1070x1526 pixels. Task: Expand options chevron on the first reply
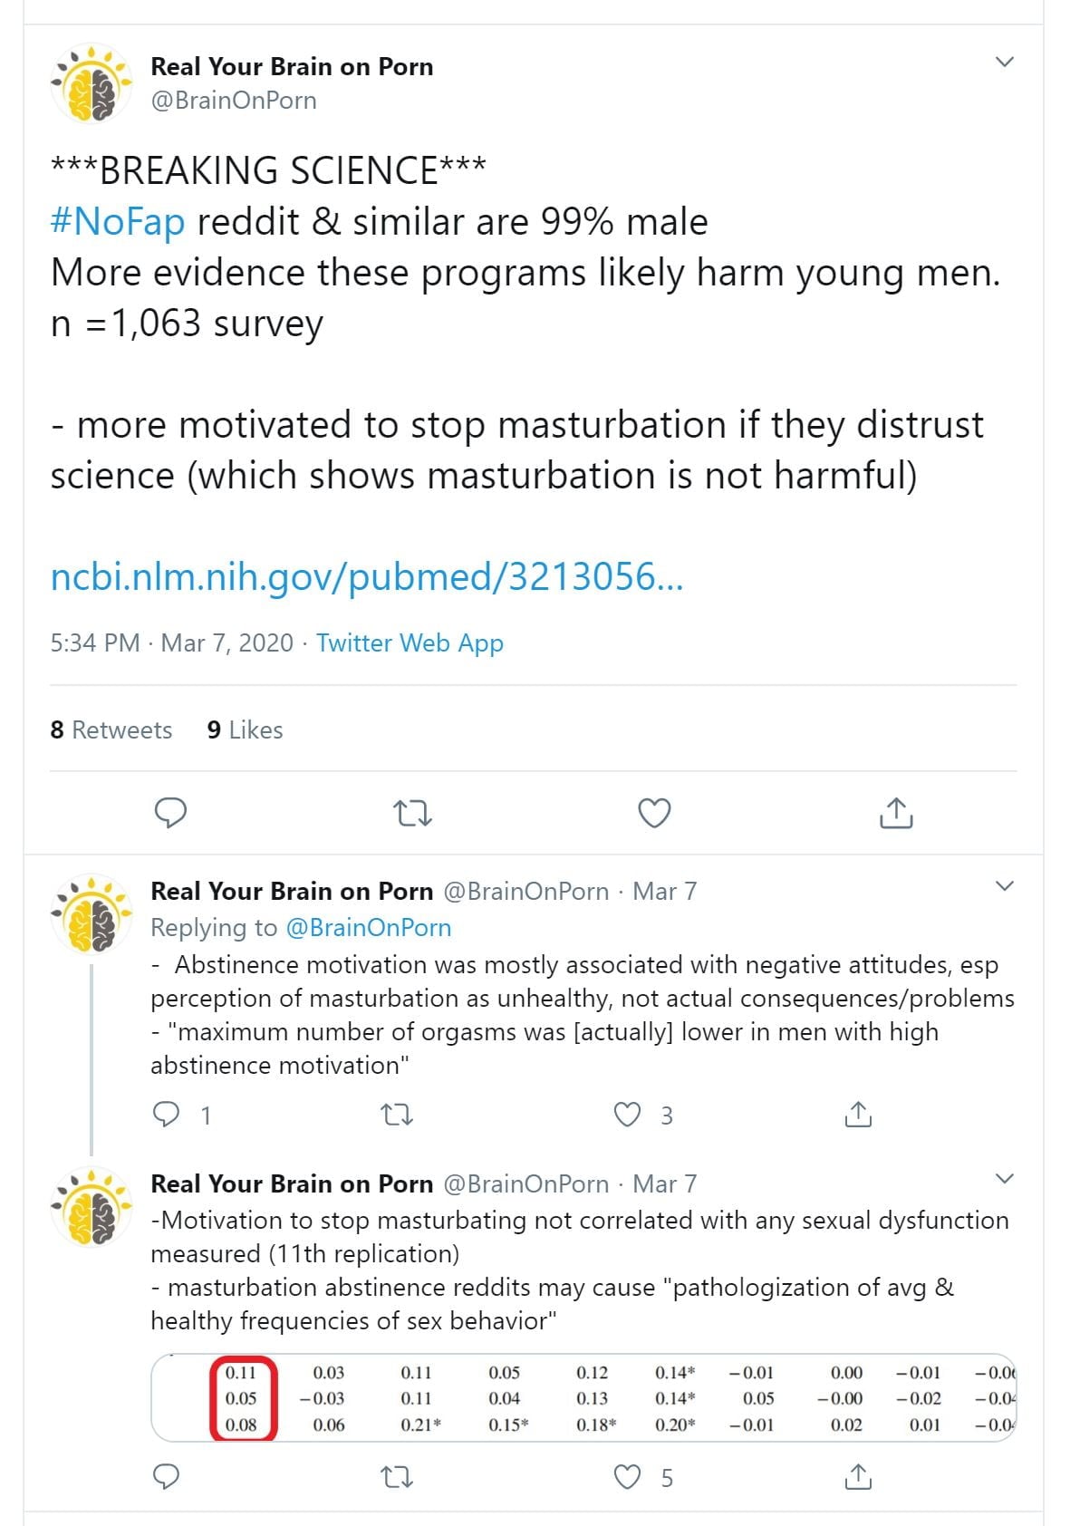click(x=1004, y=885)
